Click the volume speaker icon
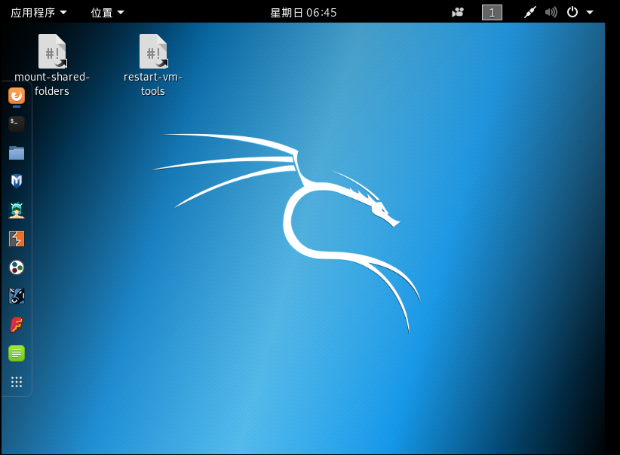The image size is (620, 455). click(551, 12)
